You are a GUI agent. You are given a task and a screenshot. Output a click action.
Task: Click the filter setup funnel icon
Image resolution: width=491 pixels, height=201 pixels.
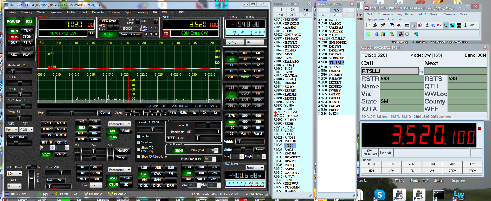[392, 25]
